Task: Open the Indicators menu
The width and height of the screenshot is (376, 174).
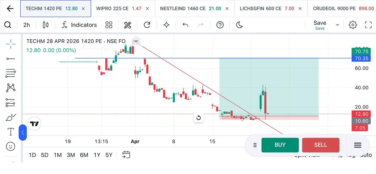Action: (x=79, y=25)
